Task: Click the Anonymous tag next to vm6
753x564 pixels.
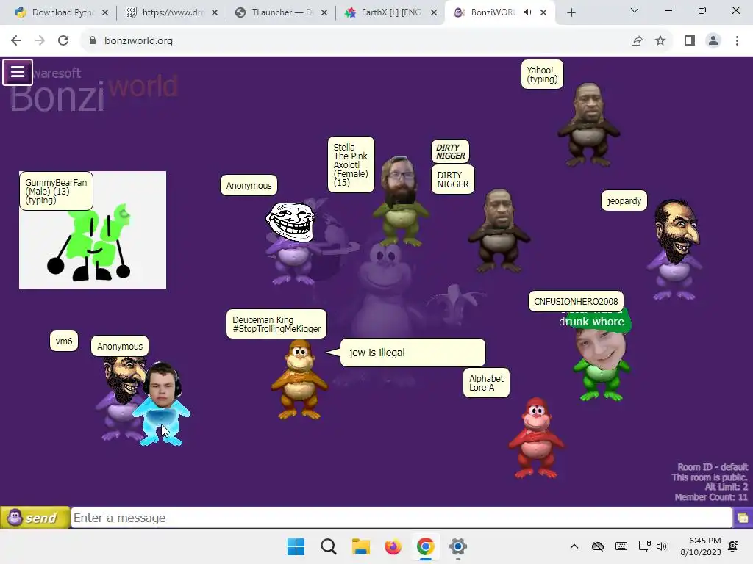Action: (120, 347)
